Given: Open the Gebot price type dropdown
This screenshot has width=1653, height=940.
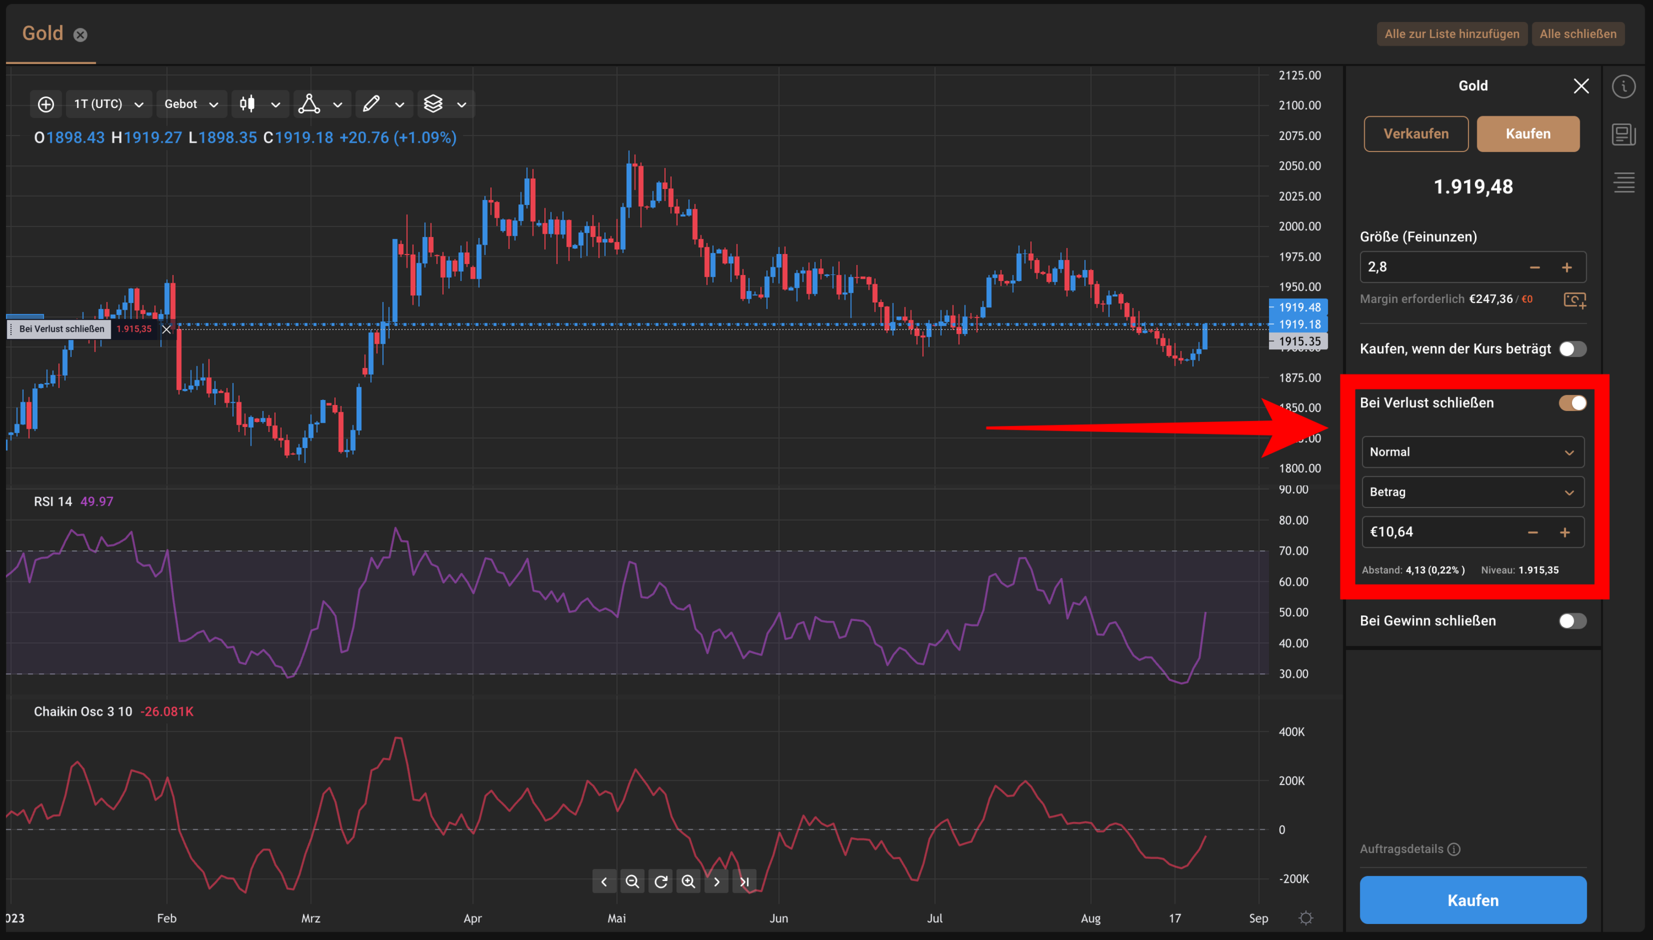Looking at the screenshot, I should pos(191,104).
